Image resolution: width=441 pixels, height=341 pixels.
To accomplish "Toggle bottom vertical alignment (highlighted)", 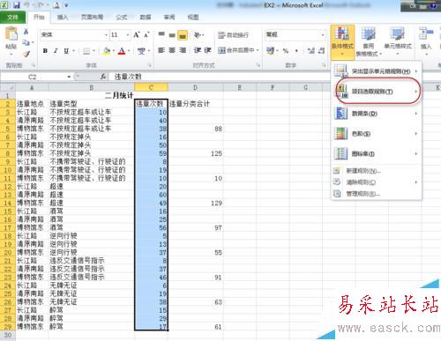I will pyautogui.click(x=183, y=35).
